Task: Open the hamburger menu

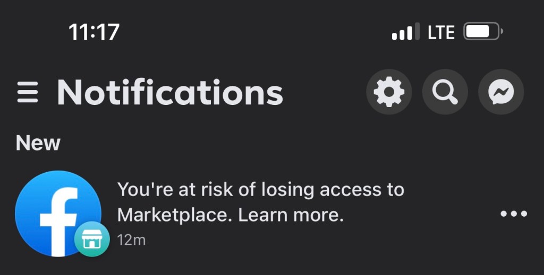Action: coord(27,93)
